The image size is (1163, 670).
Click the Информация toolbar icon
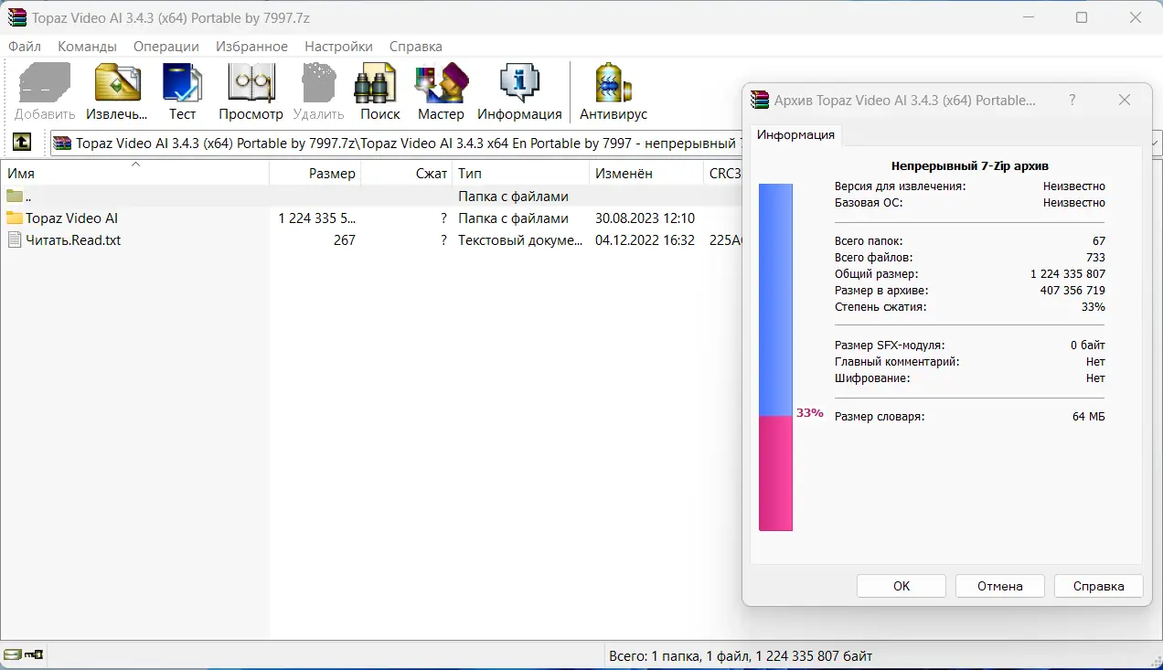(x=519, y=87)
